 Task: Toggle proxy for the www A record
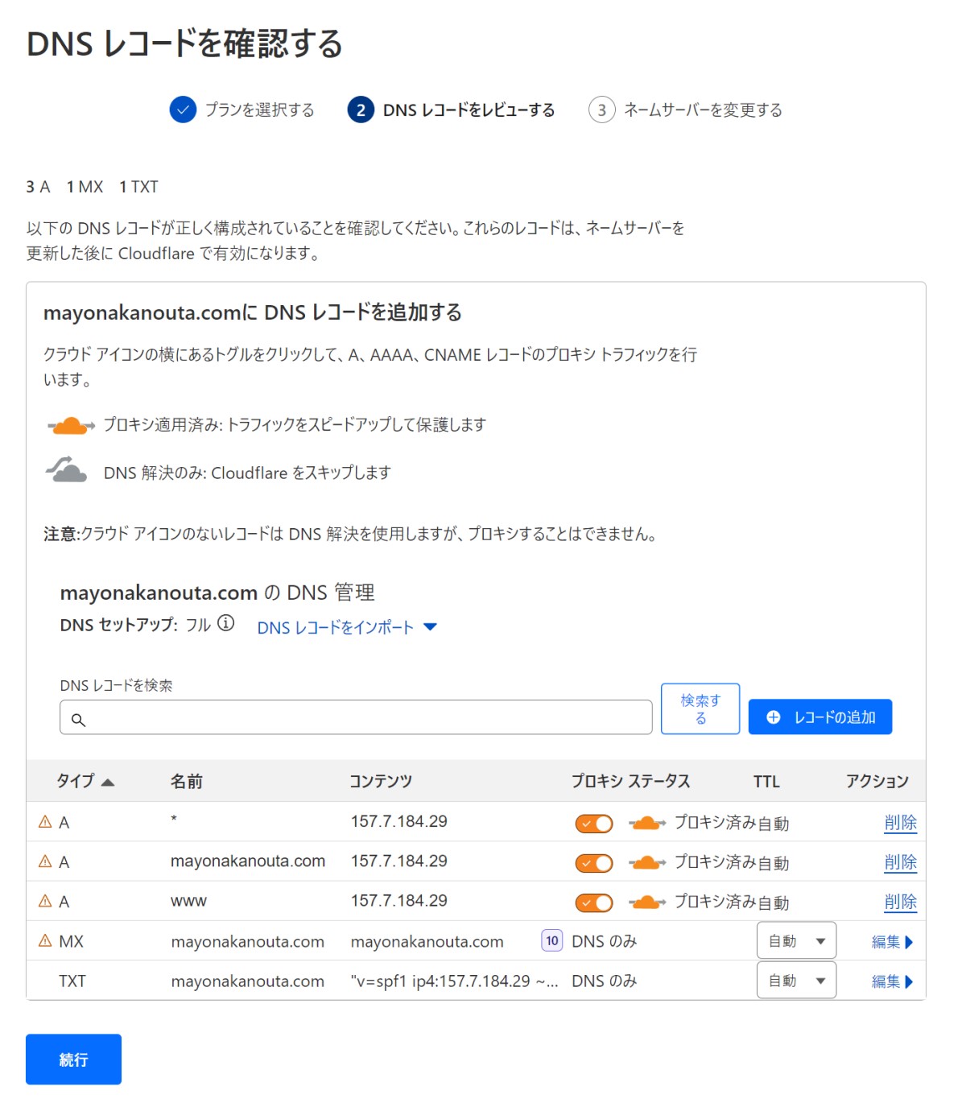[594, 903]
